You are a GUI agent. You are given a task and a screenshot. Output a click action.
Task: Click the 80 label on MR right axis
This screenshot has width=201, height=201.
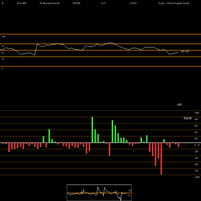pos(196,119)
